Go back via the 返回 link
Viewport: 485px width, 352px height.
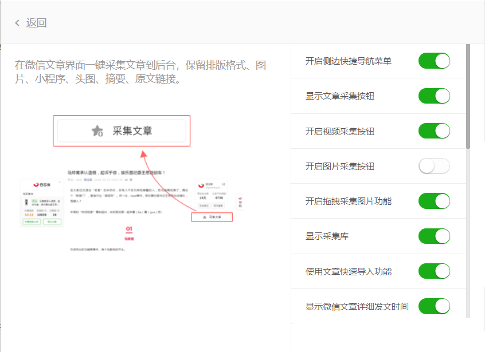[36, 23]
